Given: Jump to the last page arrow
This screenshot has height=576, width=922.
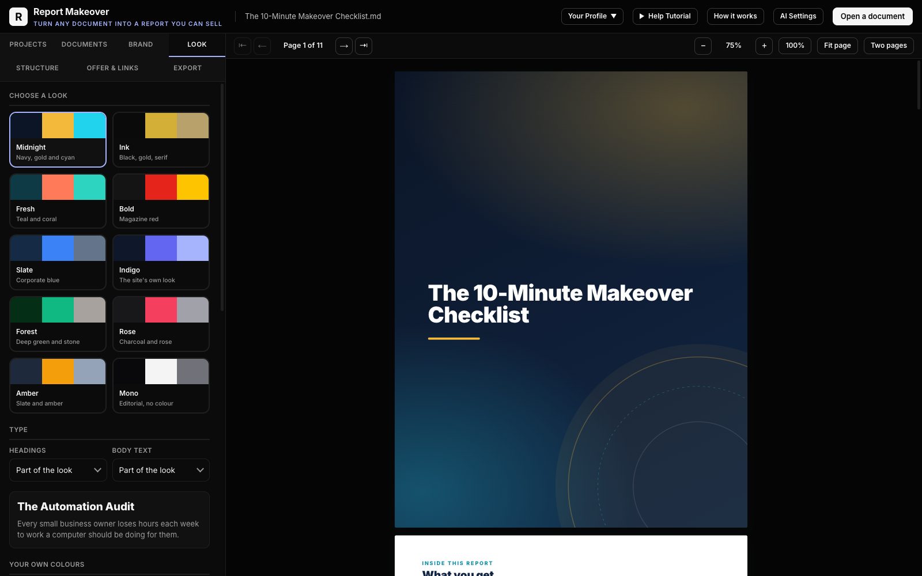Looking at the screenshot, I should click(364, 46).
